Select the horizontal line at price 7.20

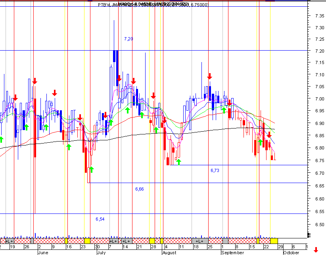pyautogui.click(x=154, y=50)
